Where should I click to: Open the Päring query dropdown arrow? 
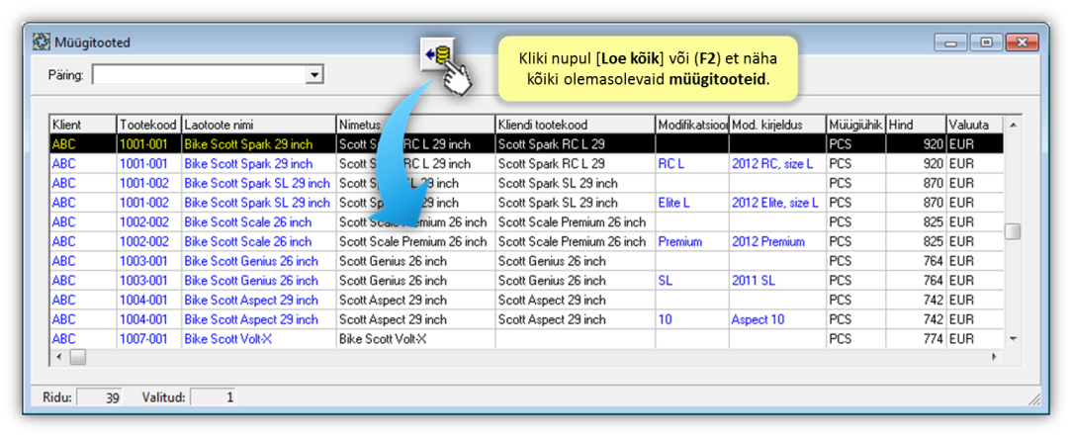click(314, 75)
